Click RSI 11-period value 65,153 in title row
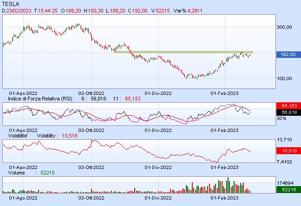The image size is (301, 206). tap(133, 99)
